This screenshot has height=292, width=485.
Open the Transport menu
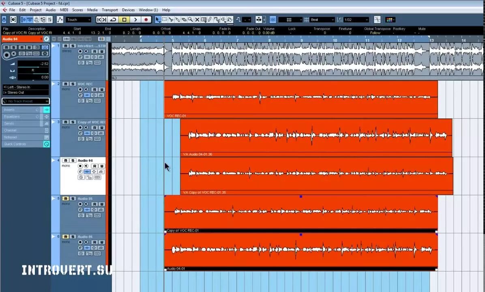click(x=110, y=10)
